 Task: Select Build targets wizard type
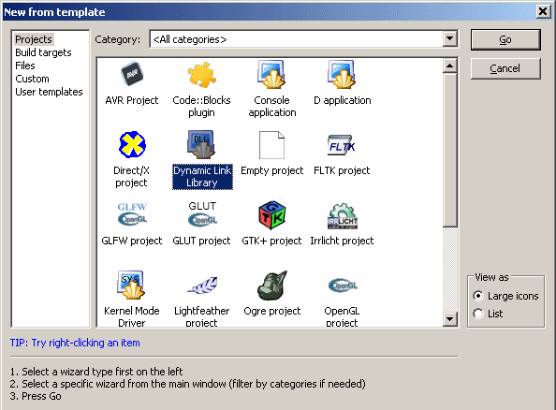coord(43,52)
